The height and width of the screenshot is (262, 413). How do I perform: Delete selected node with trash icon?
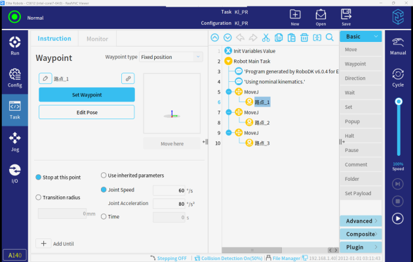(x=304, y=37)
